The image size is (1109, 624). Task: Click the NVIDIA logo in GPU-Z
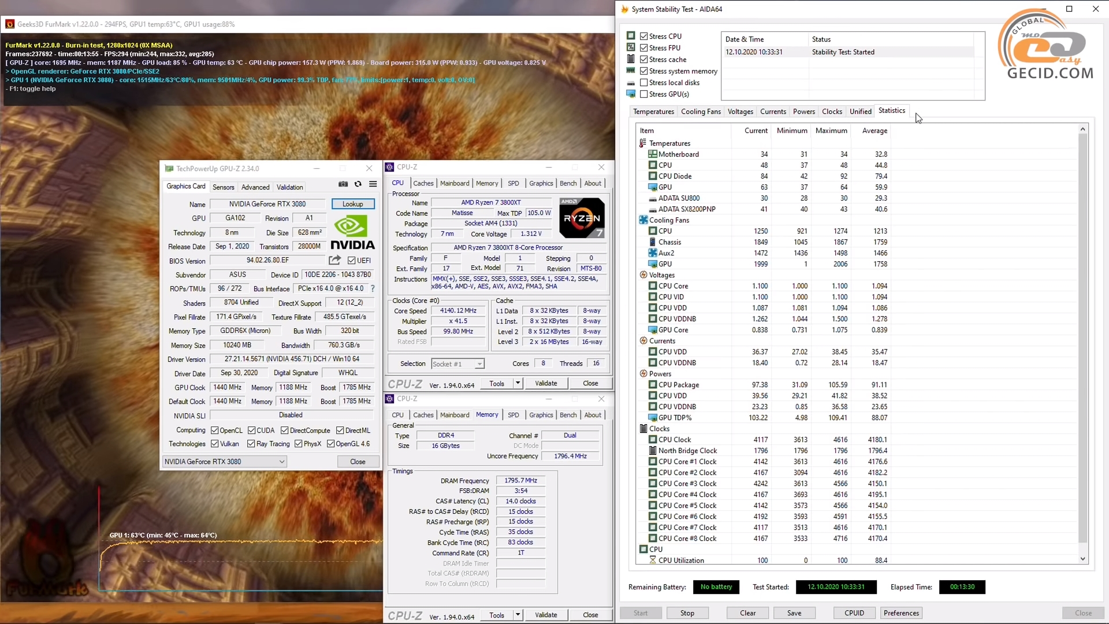click(352, 232)
